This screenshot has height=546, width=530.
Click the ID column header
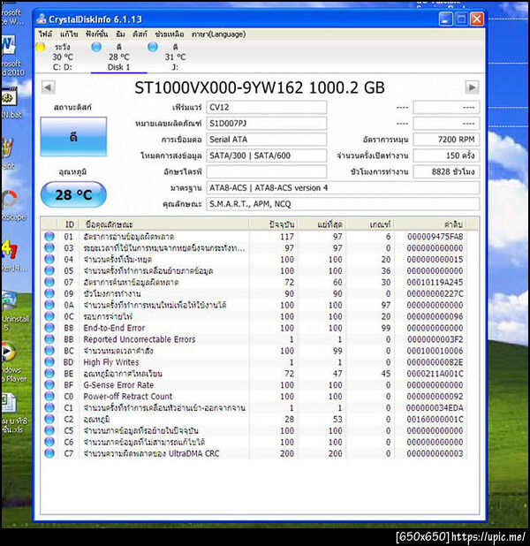(x=69, y=224)
